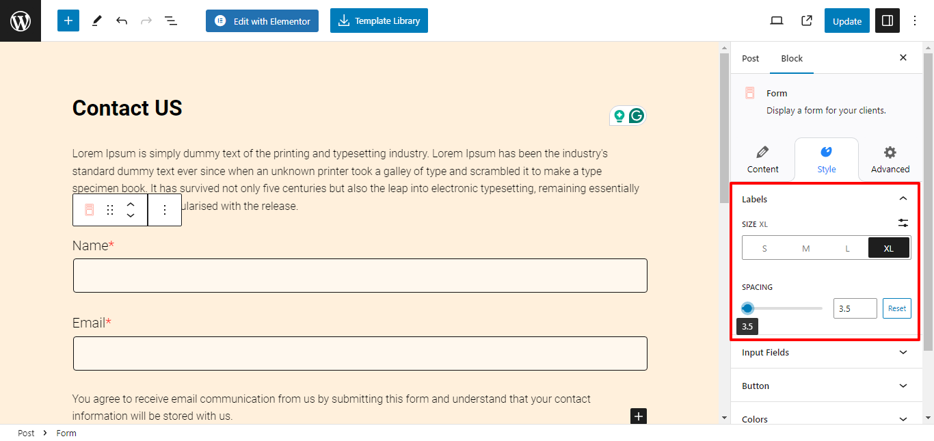Undo the last change

(x=122, y=21)
